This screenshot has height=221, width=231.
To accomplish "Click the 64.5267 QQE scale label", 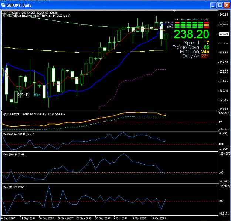I will [x=224, y=113].
